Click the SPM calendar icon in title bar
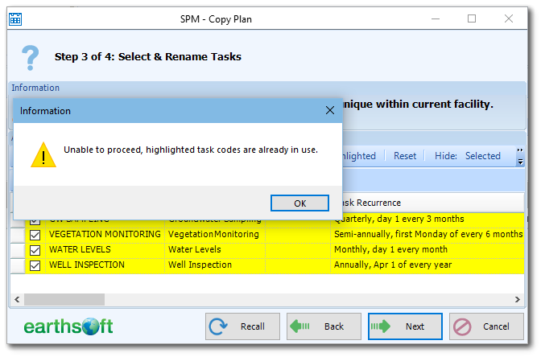This screenshot has height=357, width=541. tap(16, 18)
